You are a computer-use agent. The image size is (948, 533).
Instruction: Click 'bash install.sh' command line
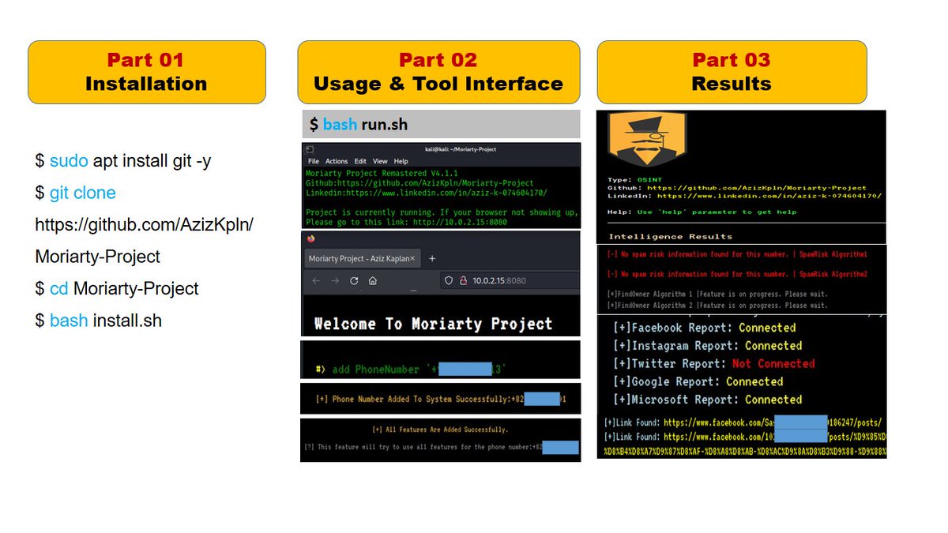[x=98, y=321]
